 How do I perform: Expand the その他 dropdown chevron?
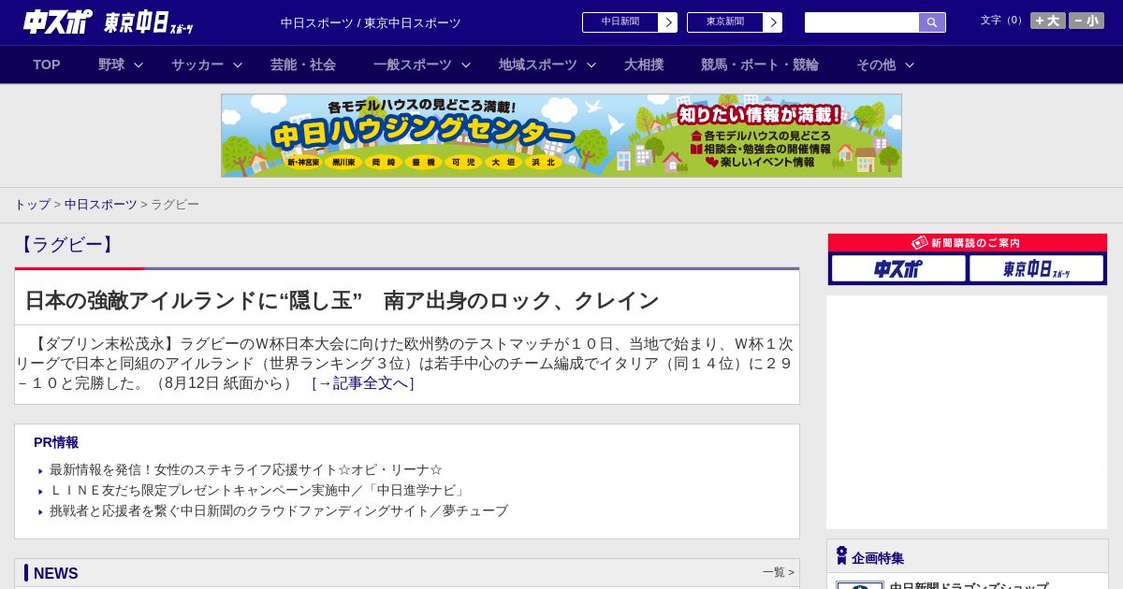click(910, 65)
